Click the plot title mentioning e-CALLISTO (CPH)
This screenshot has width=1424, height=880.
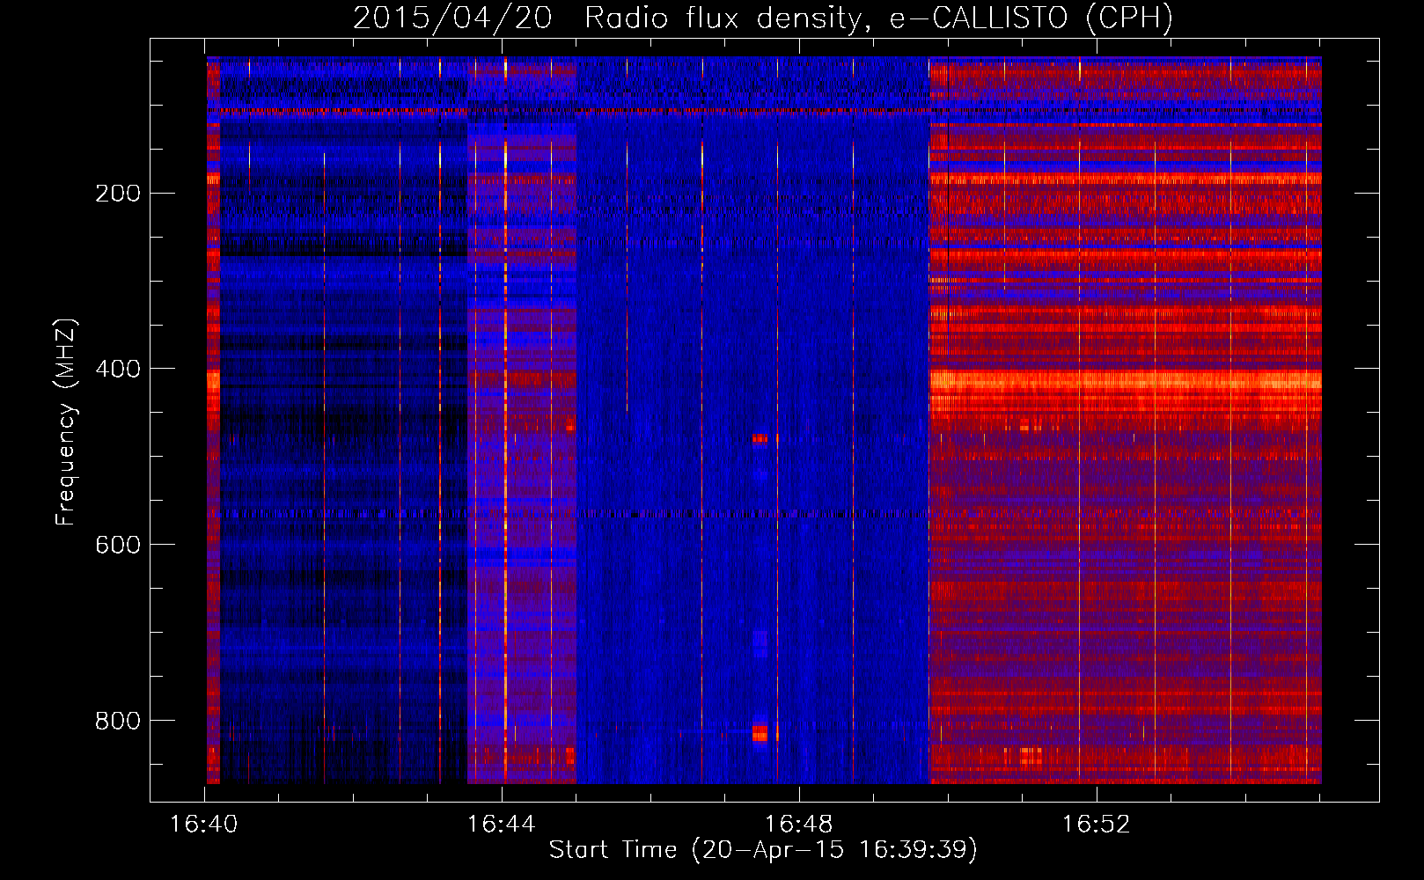pos(763,18)
